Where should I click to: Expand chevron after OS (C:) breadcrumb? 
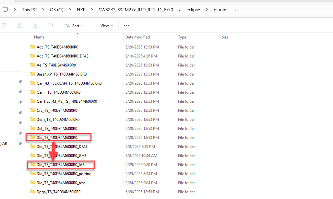[70, 10]
